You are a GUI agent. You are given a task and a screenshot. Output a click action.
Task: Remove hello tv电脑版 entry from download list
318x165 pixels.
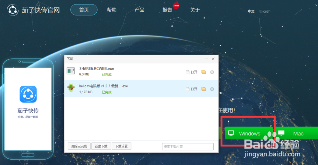click(212, 89)
